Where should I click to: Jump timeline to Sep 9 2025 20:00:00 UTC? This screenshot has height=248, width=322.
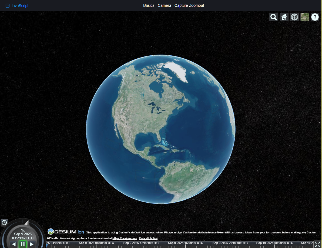tap(230, 243)
